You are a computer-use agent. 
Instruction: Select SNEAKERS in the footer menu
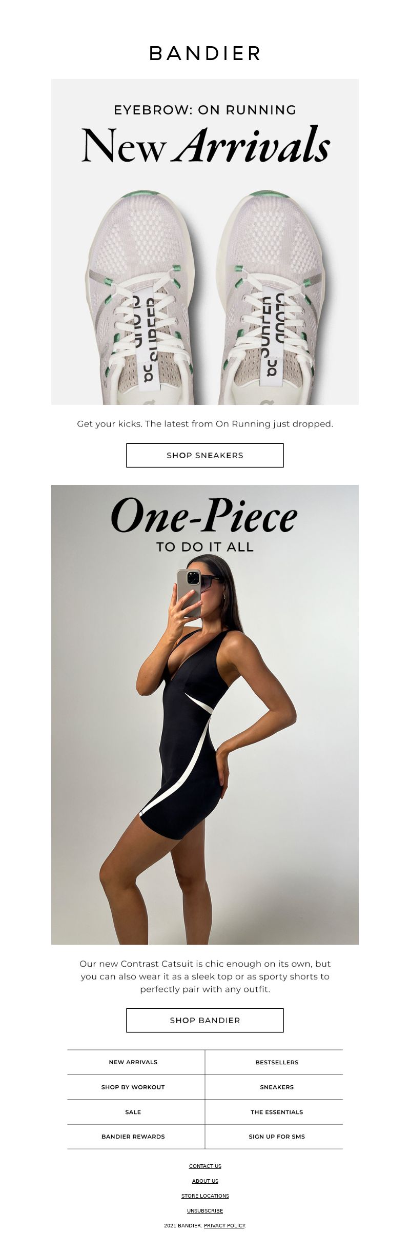tap(277, 1087)
